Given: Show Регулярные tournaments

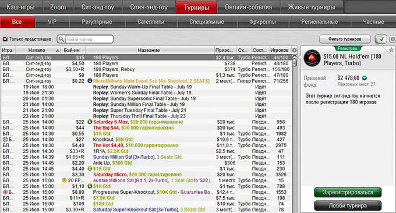Looking at the screenshot, I should click(x=97, y=22).
